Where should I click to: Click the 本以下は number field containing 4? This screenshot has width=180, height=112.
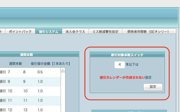[x=119, y=65]
